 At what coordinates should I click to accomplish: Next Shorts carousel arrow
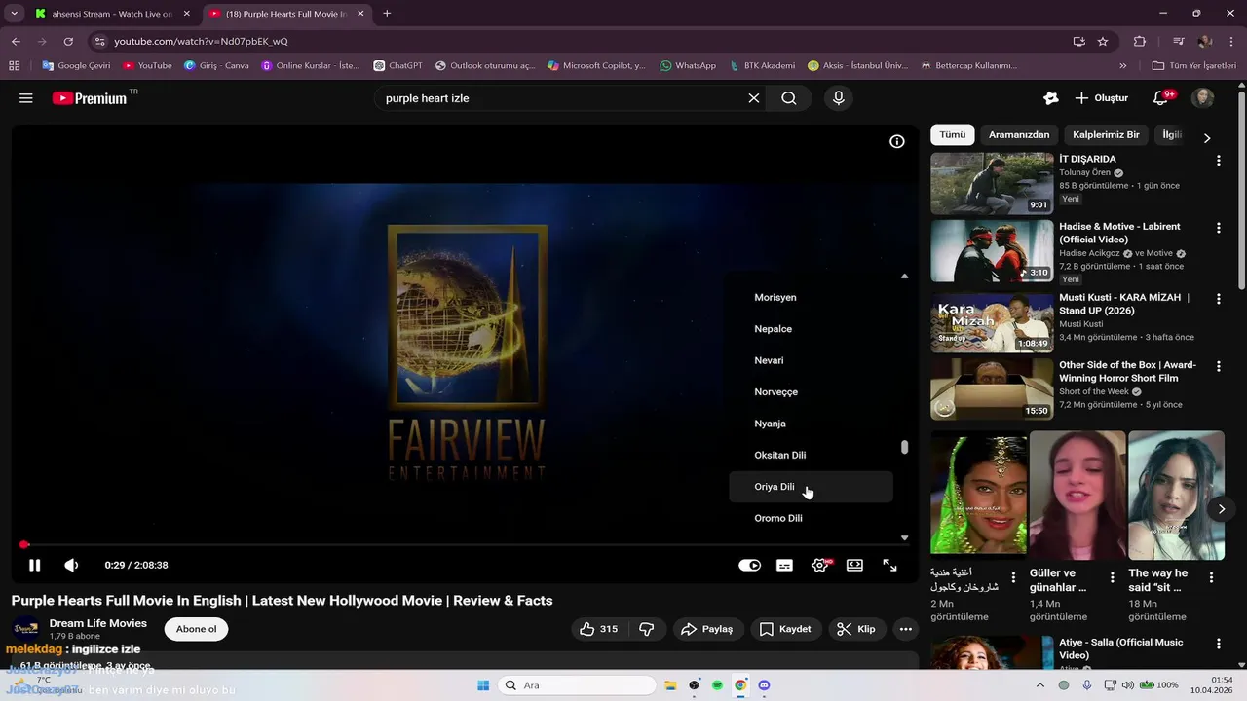[x=1222, y=509]
